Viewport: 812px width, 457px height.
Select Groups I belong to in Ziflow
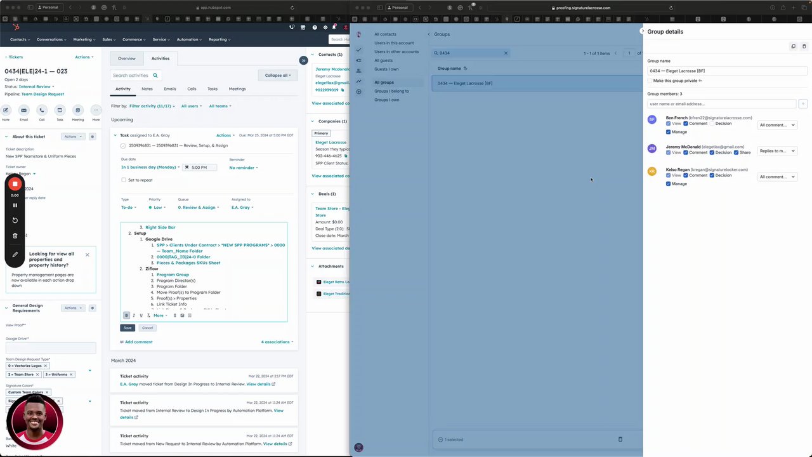[x=391, y=91]
